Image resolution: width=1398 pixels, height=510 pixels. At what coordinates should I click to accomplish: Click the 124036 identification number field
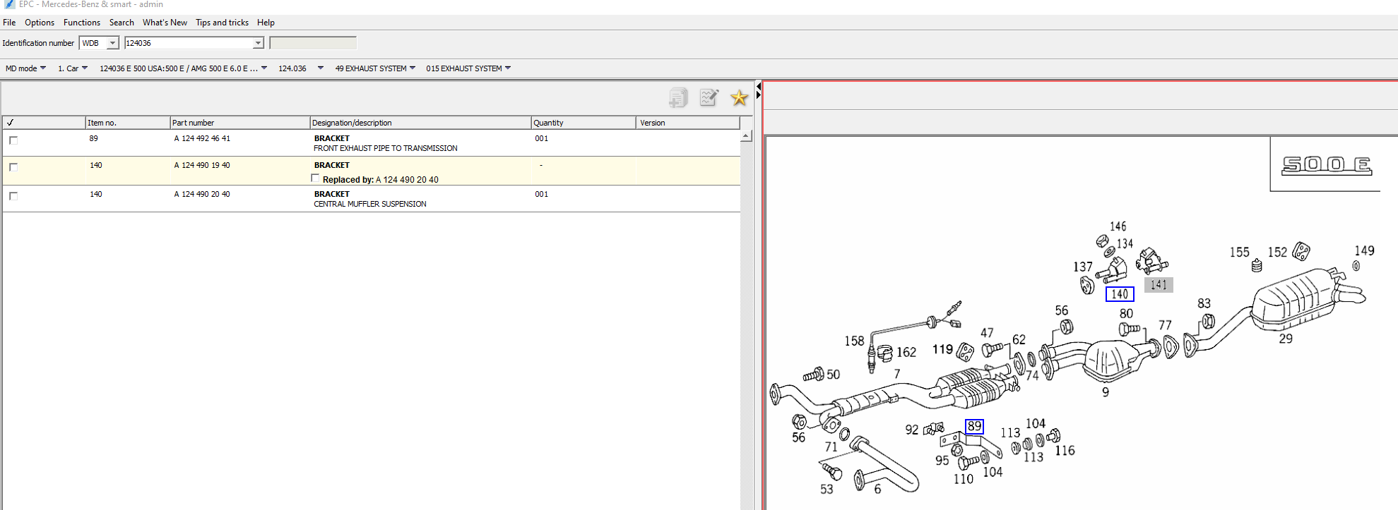click(189, 43)
